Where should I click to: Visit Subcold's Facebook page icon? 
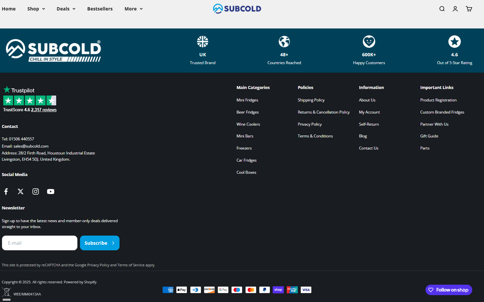coord(6,191)
